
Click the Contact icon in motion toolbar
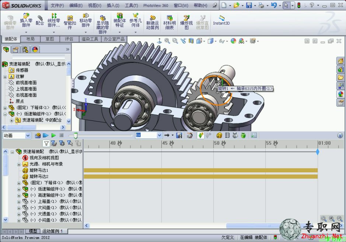235,135
